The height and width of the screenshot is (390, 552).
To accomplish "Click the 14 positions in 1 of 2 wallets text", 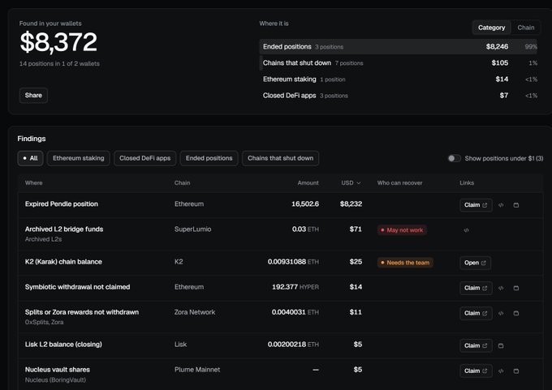I will click(x=59, y=64).
